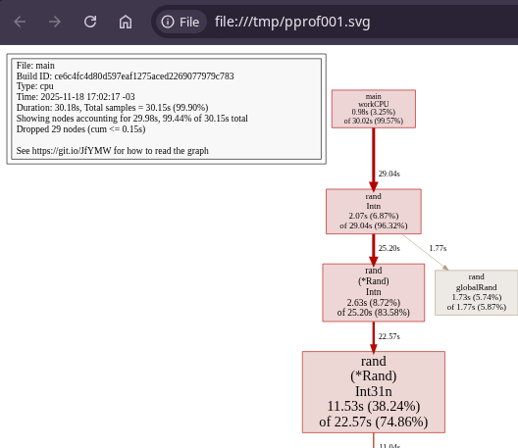The image size is (518, 448).
Task: Click the Dropped 29 nodes legend line
Action: (80, 129)
